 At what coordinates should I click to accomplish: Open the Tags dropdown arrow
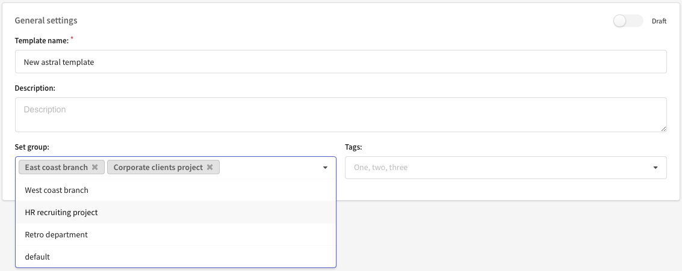[x=656, y=168]
